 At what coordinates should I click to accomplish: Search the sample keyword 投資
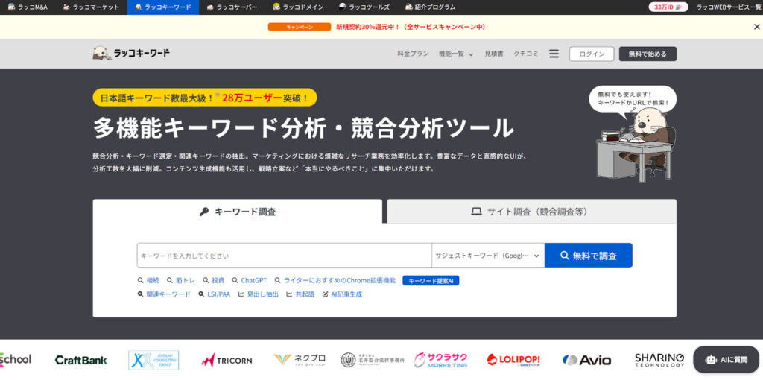coord(214,281)
